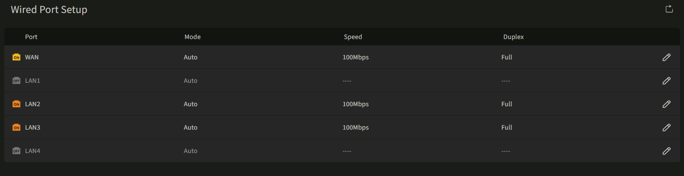
Task: Click the LAN1 port OFF status icon
Action: (x=16, y=81)
